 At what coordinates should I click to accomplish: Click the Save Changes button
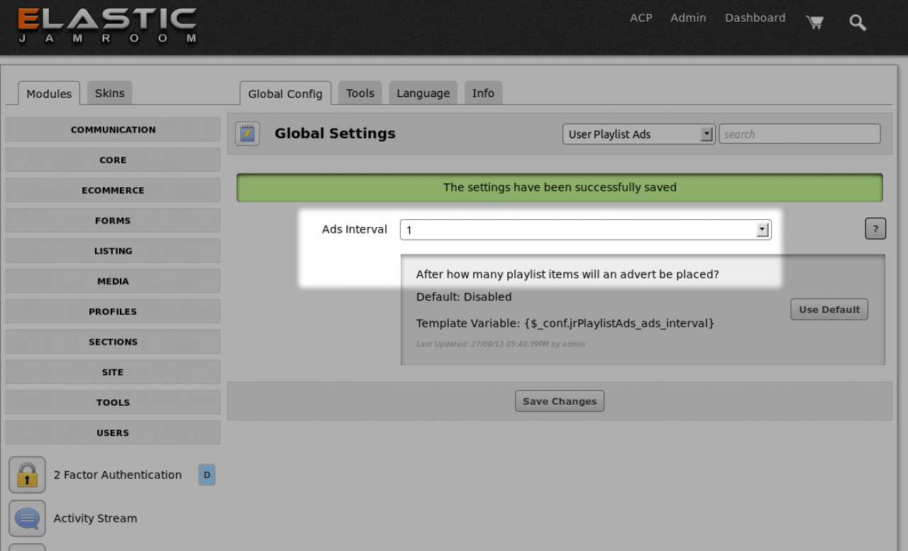click(x=559, y=401)
